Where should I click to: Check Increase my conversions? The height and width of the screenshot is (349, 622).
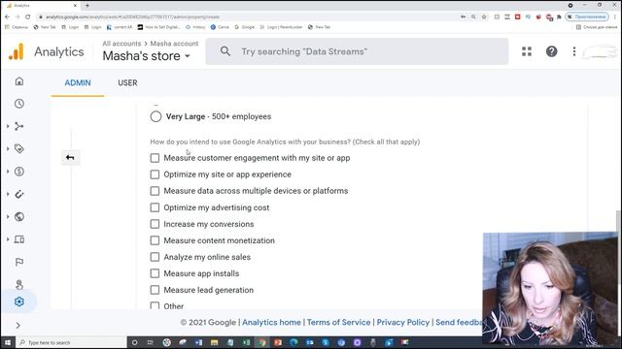click(155, 224)
